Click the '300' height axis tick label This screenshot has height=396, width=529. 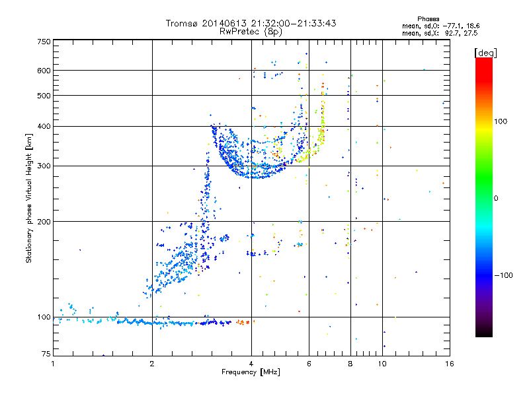[x=44, y=166]
